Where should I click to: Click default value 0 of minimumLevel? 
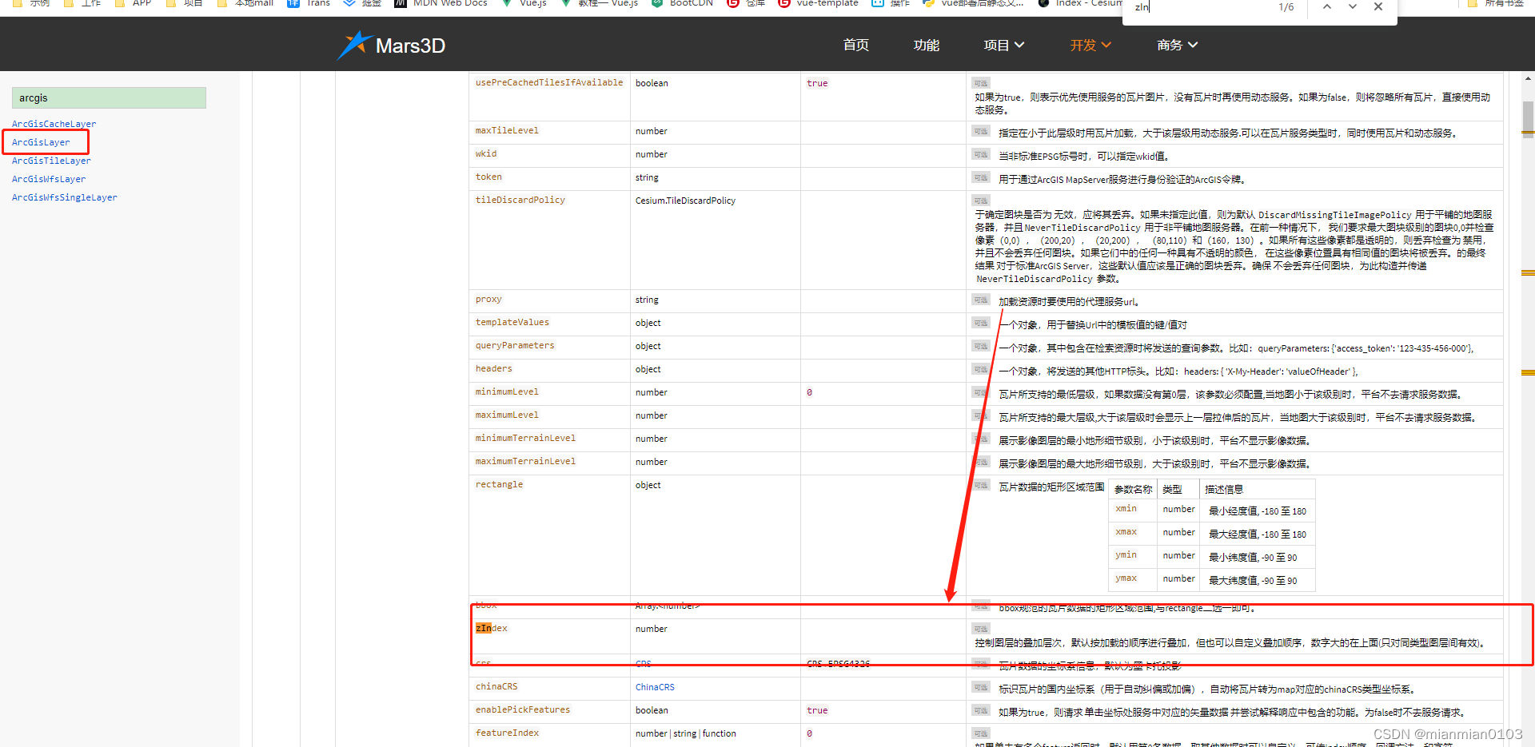tap(809, 392)
